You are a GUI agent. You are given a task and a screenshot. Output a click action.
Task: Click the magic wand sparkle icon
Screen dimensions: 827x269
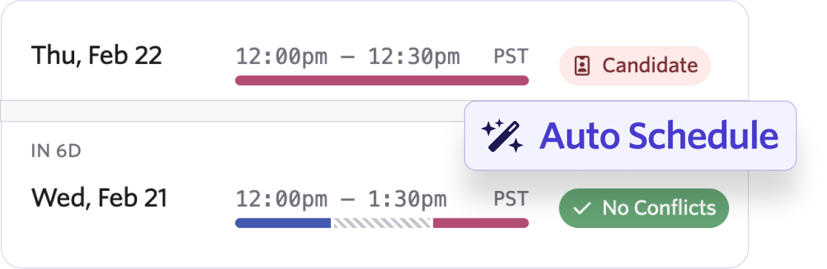point(502,135)
